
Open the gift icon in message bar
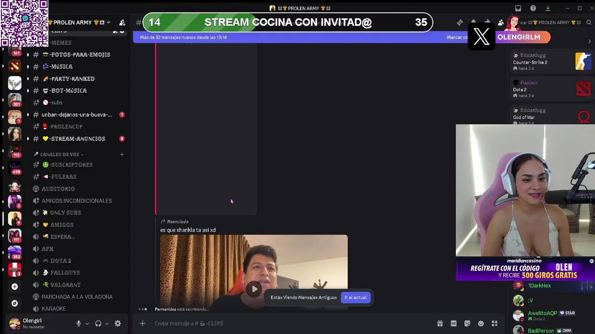440,323
